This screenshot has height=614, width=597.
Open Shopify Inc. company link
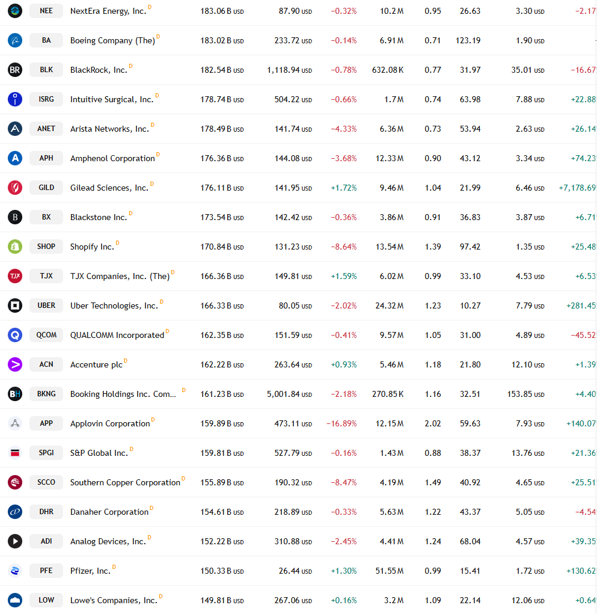92,247
